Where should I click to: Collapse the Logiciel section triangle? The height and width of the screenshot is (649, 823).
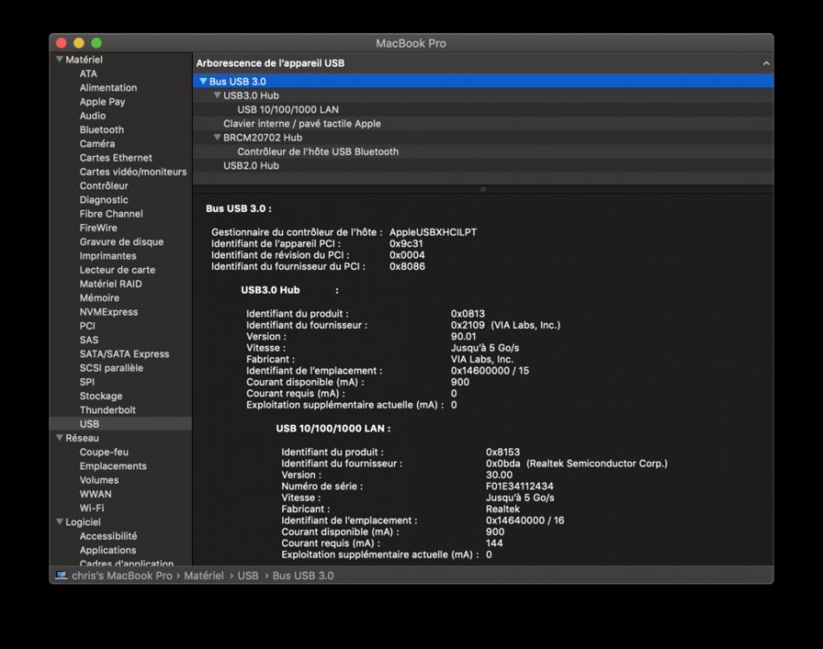click(60, 522)
